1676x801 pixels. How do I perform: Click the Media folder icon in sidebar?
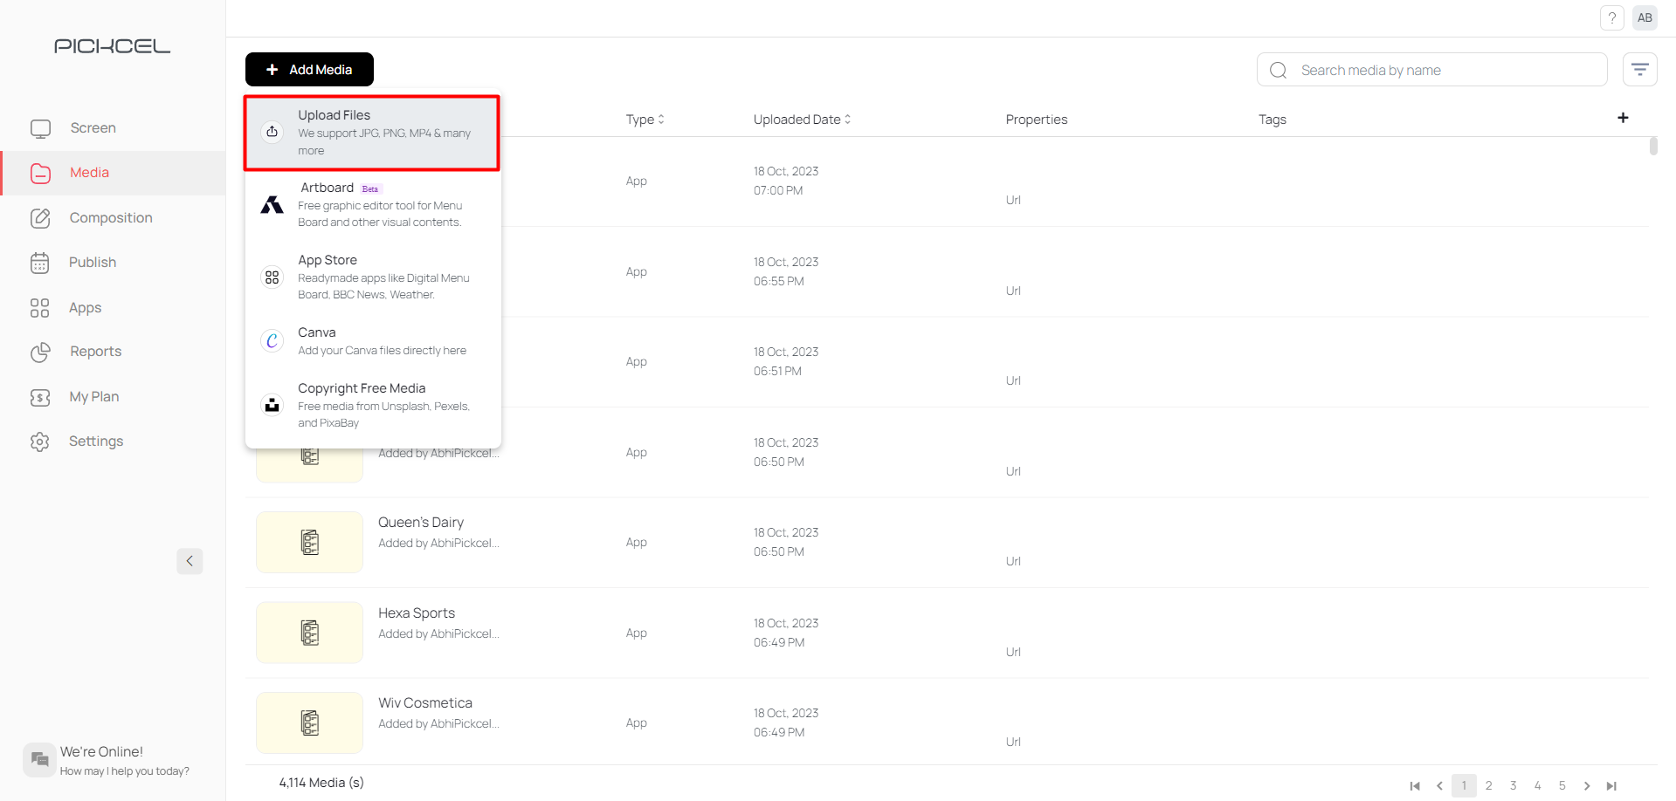[40, 174]
